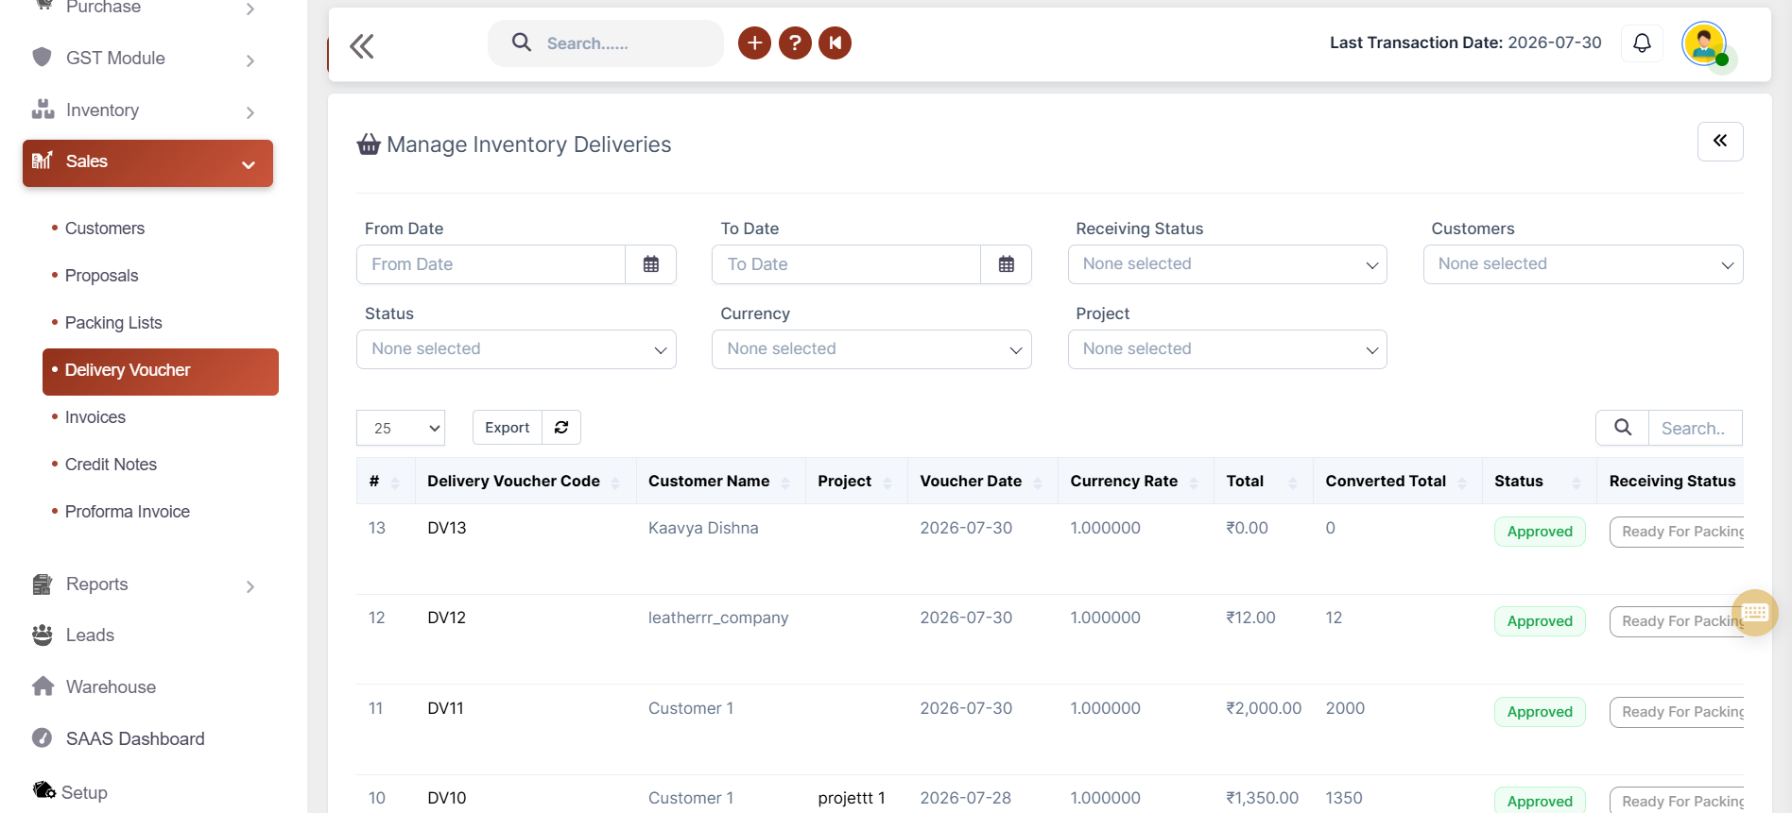Change the 25 rows-per-page selector
This screenshot has height=813, width=1792.
pos(401,428)
